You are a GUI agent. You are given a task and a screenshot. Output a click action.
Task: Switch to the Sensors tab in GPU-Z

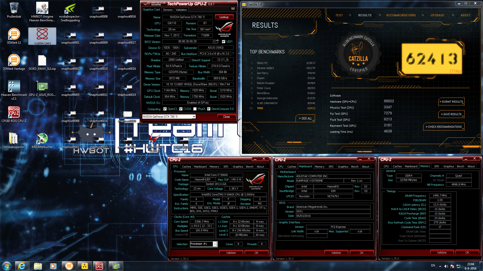168,10
